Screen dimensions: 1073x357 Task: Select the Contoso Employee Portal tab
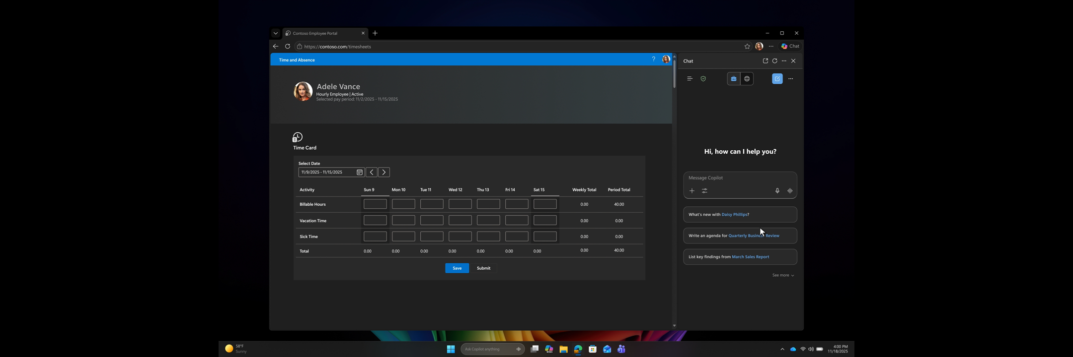[325, 33]
